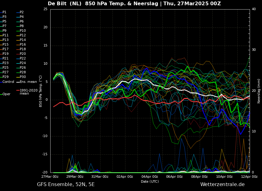Click the red 1991-2020 mean legend line
The image size is (262, 191).
point(18,91)
